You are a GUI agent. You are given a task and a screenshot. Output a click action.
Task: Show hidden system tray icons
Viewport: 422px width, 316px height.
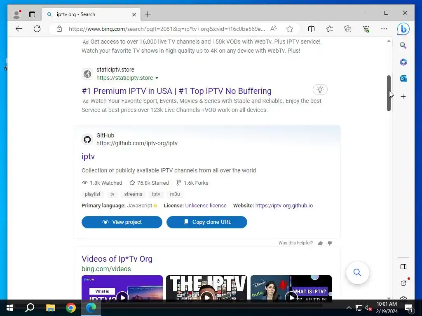349,308
